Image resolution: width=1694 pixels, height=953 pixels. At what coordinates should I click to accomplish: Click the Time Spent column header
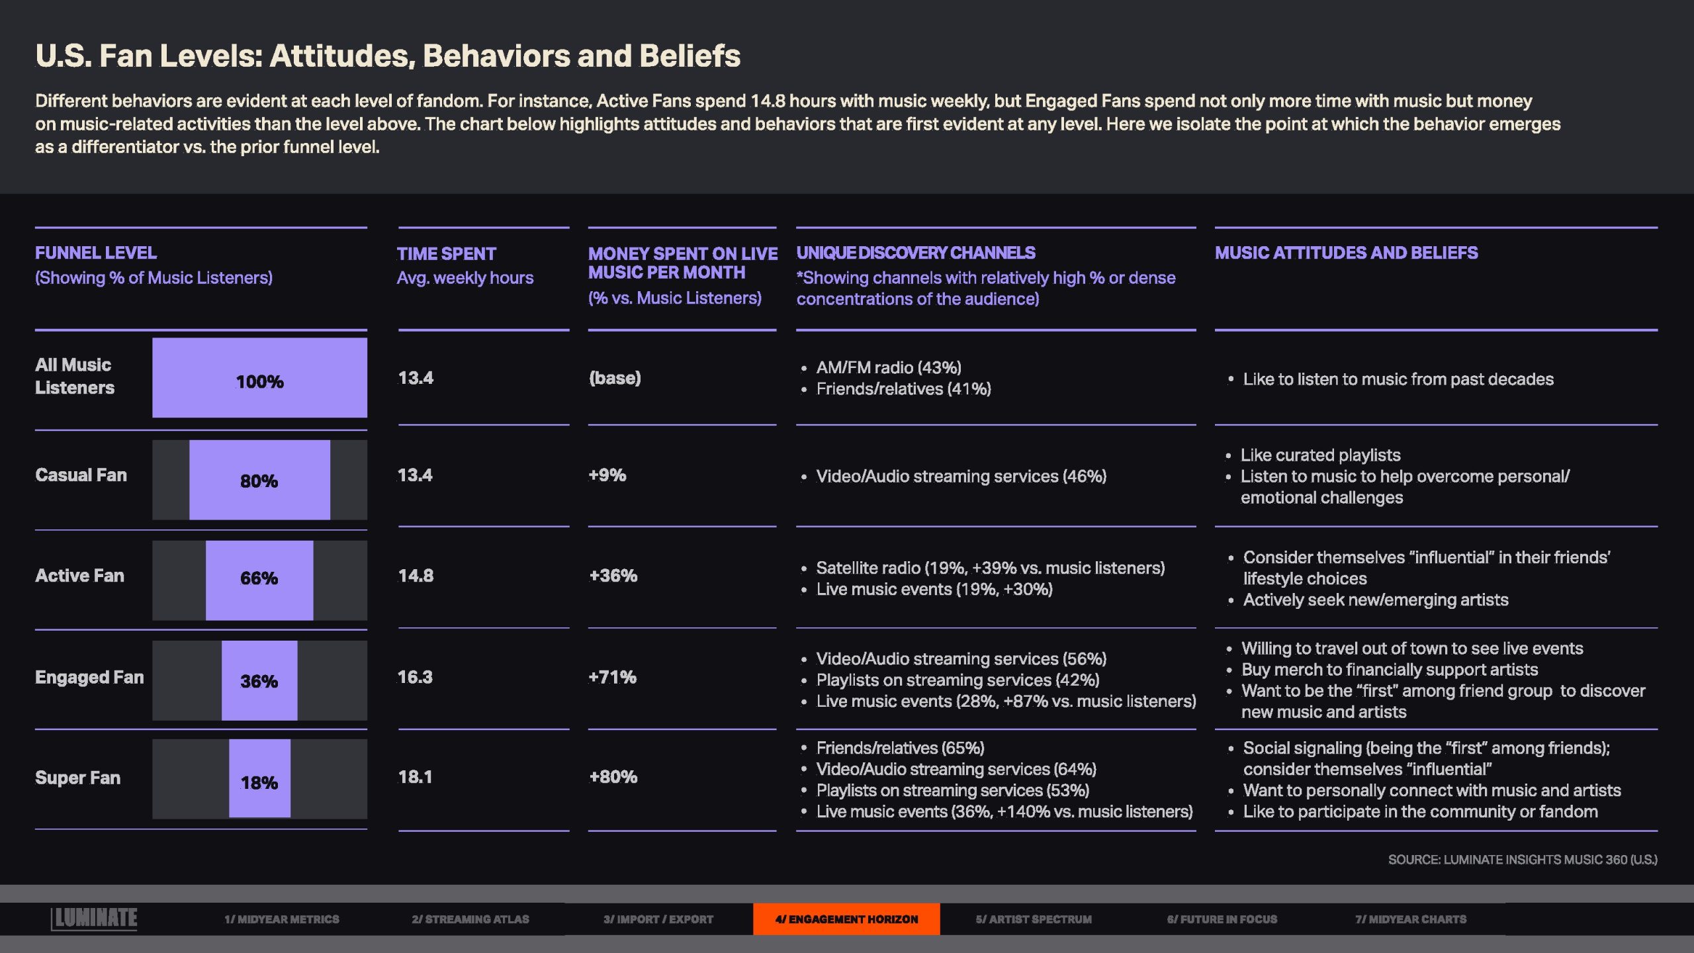coord(447,254)
